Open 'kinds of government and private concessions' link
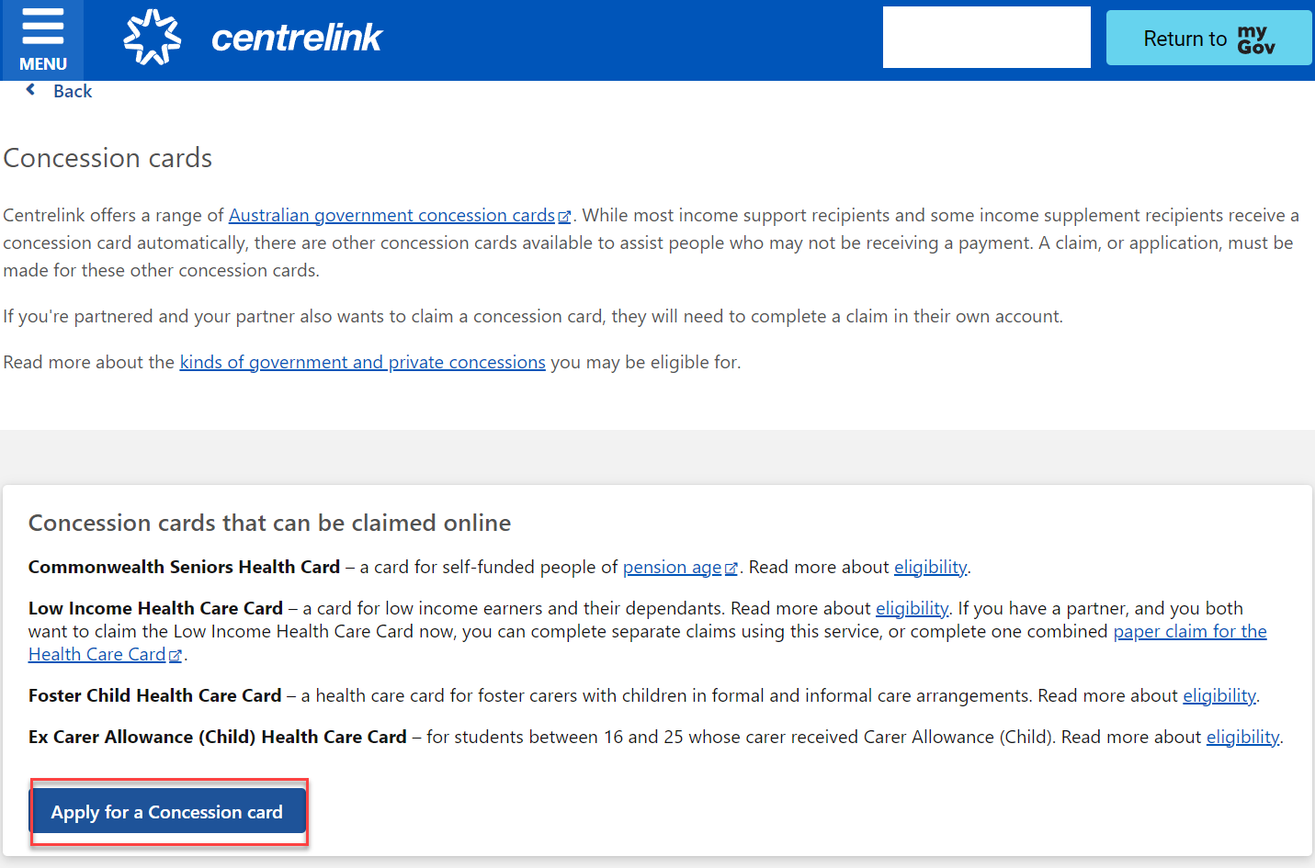This screenshot has height=868, width=1315. point(362,362)
